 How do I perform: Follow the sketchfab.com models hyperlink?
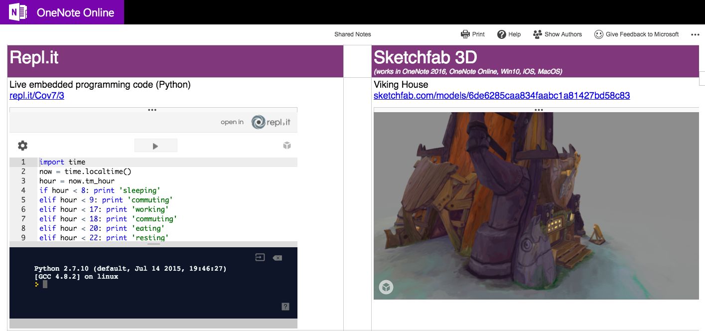[x=502, y=96]
